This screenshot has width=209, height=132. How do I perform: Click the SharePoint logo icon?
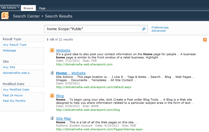[x=5, y=16]
